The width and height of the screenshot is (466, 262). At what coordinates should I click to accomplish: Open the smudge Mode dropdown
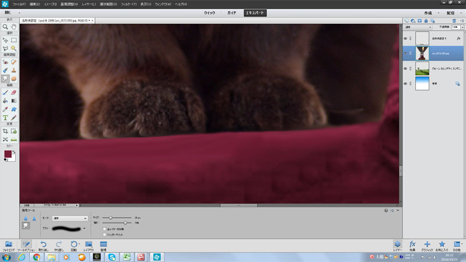70,218
